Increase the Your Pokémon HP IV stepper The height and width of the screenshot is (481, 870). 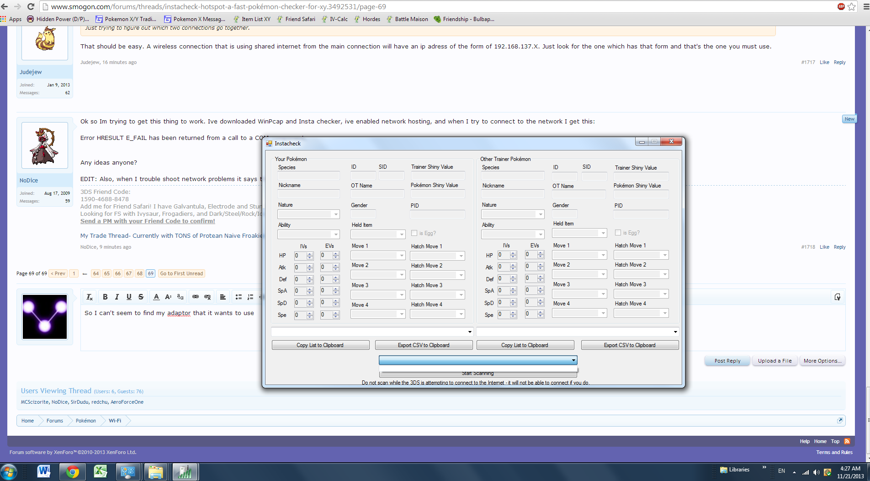point(310,254)
